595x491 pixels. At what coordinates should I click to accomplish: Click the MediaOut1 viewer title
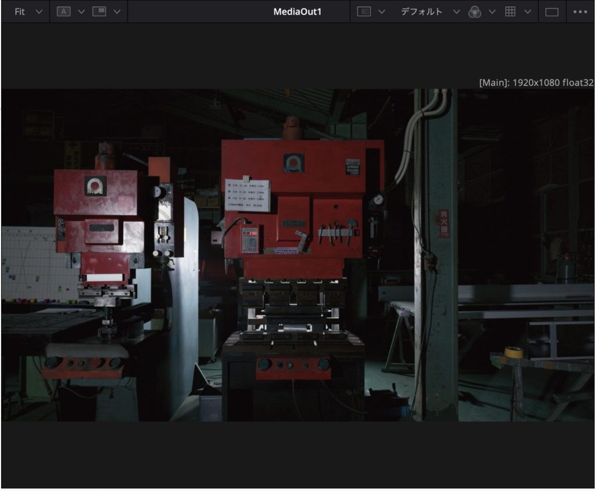297,12
